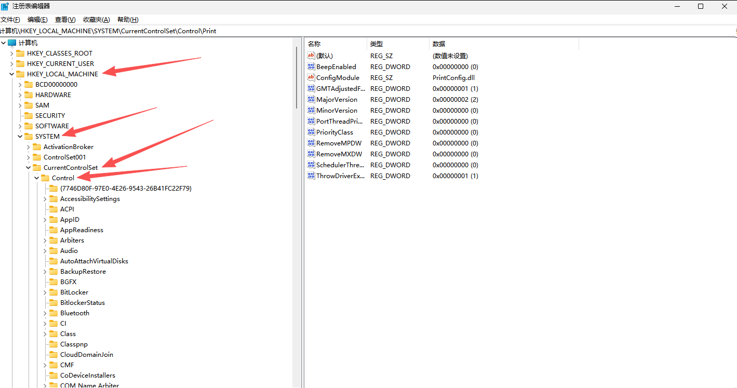Collapse the CurrentControlSet node

tap(28, 167)
